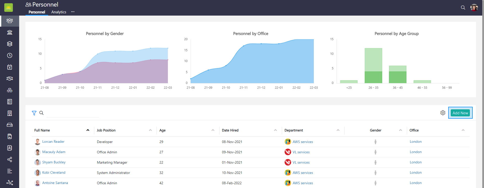The height and width of the screenshot is (188, 484).
Task: Open Lorcan Reader's profile link
Action: click(53, 142)
